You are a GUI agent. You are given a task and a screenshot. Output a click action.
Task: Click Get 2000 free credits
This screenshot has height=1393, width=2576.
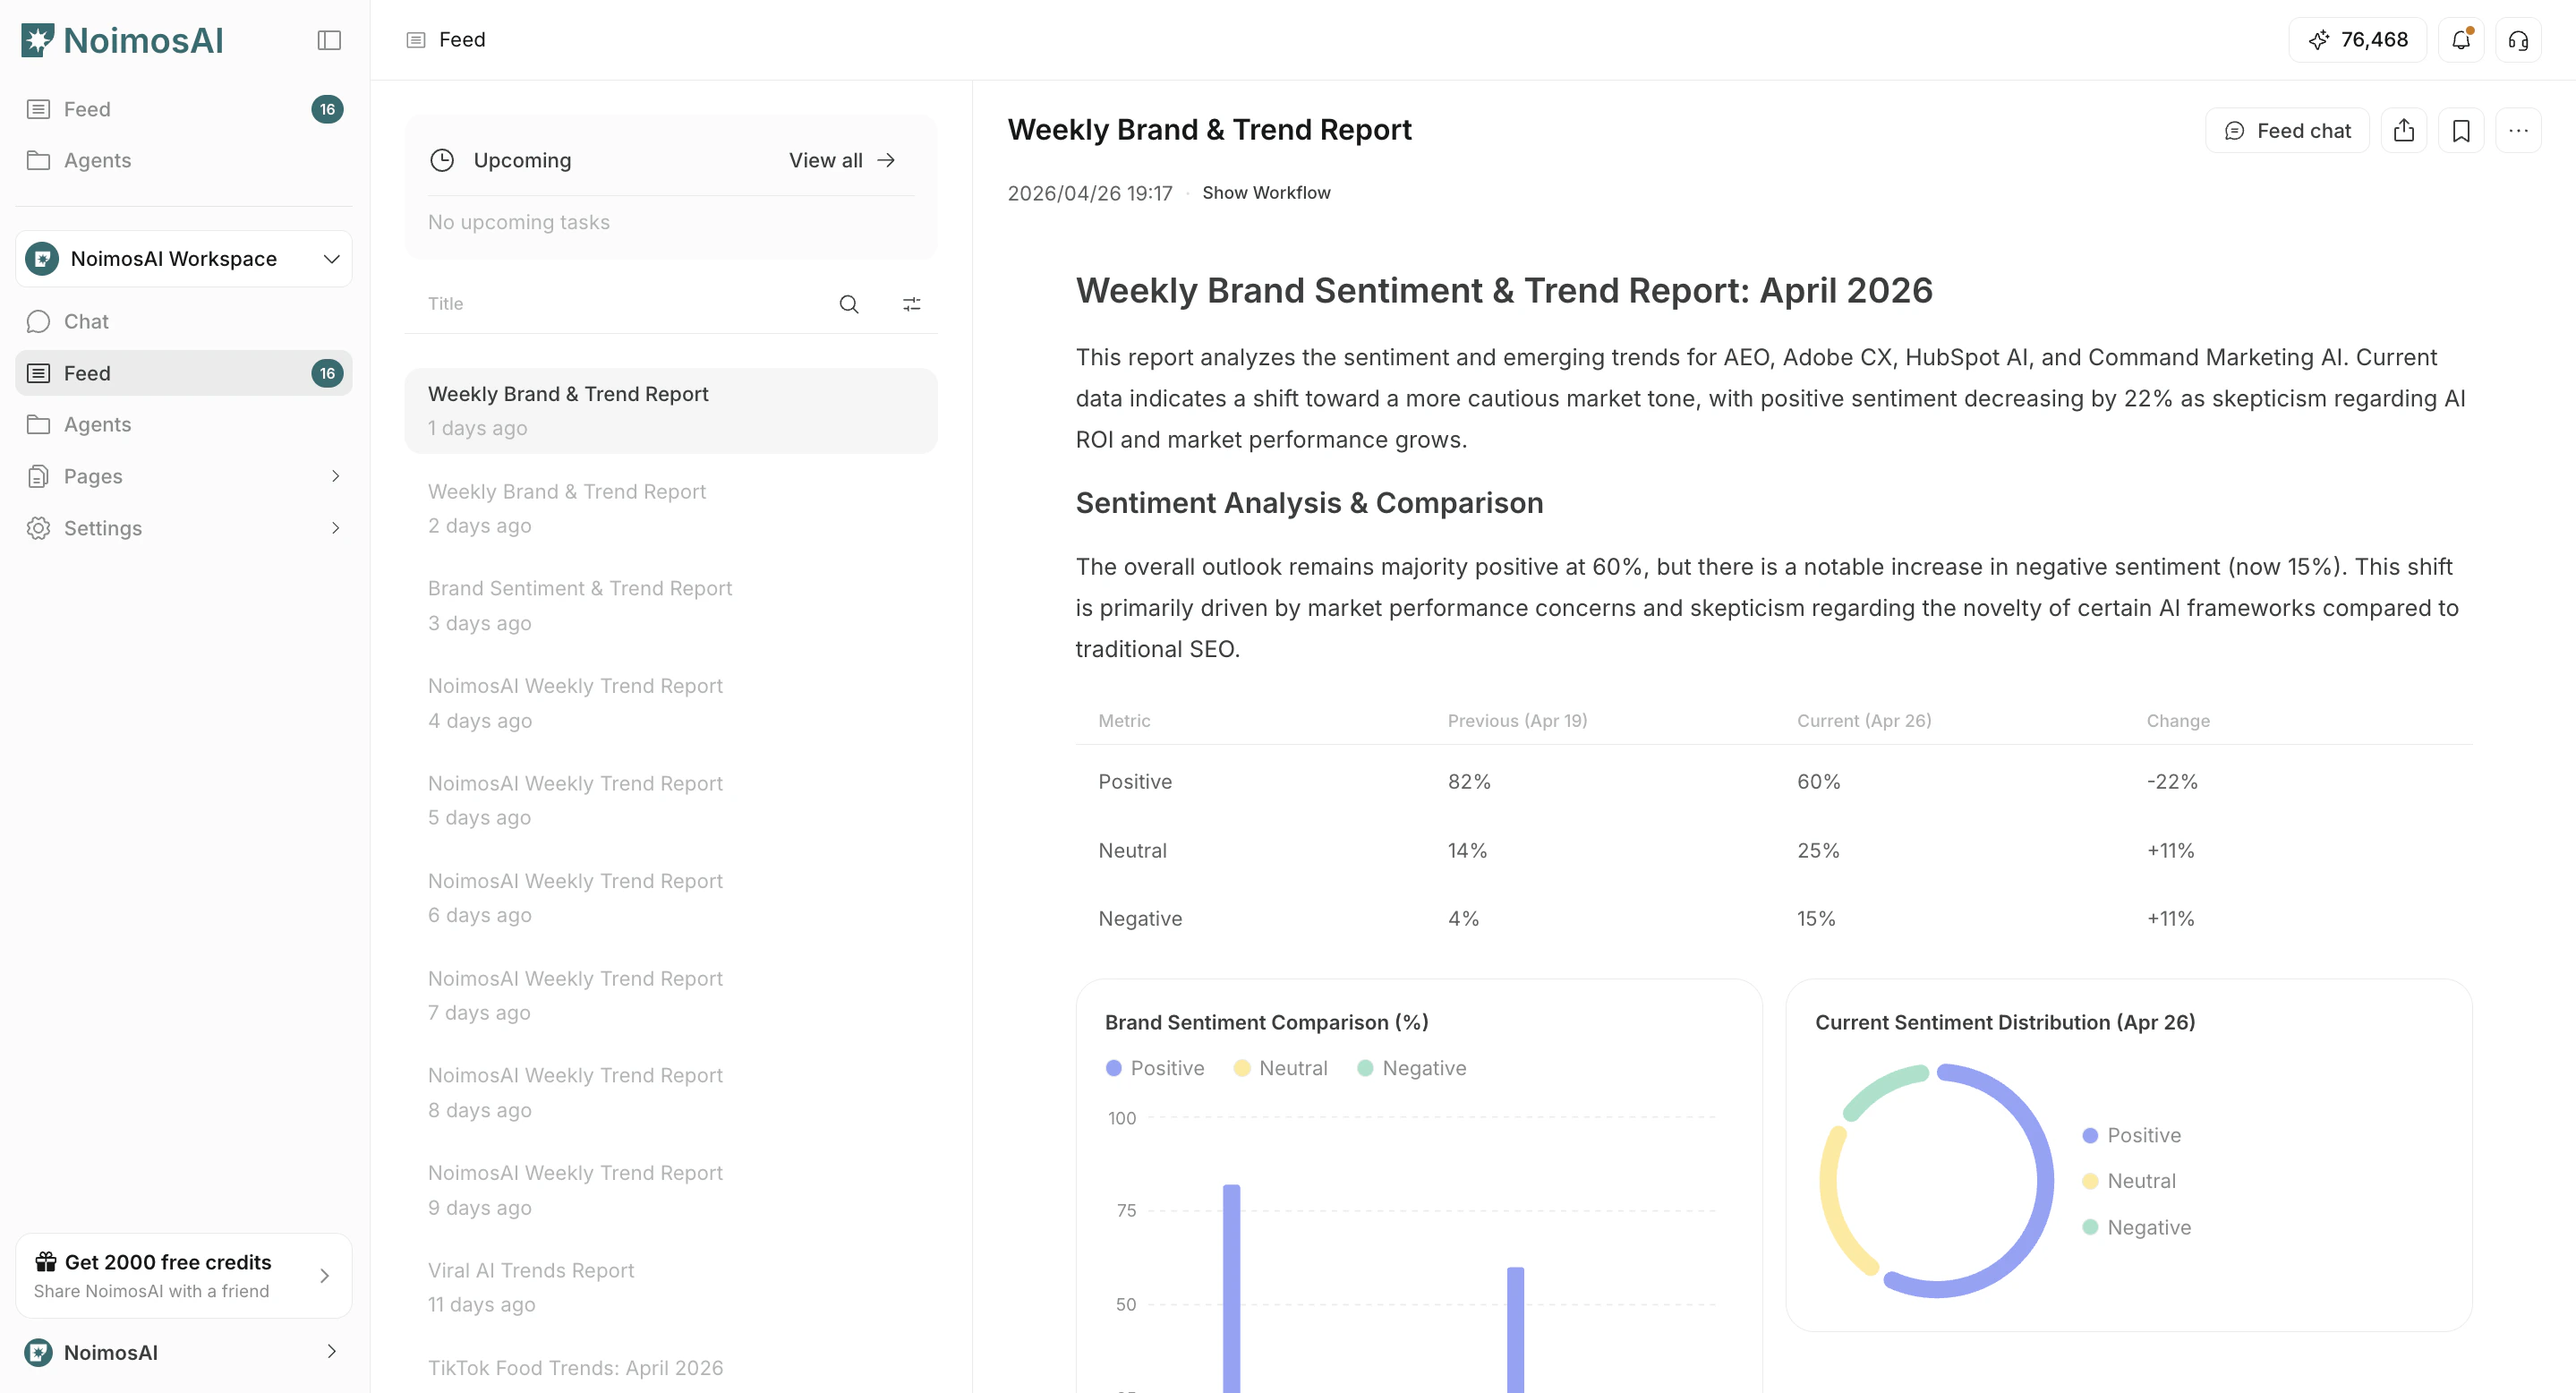click(184, 1276)
